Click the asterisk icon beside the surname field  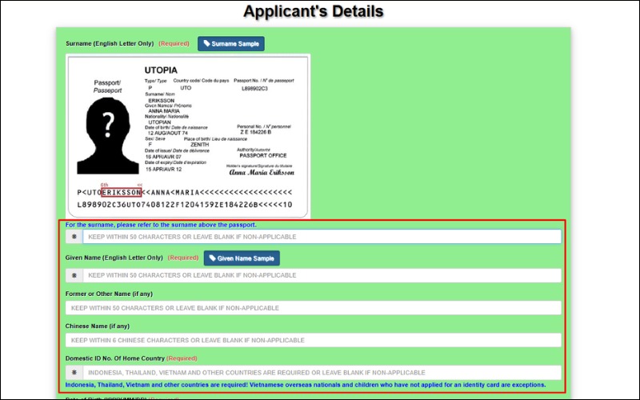tap(74, 237)
